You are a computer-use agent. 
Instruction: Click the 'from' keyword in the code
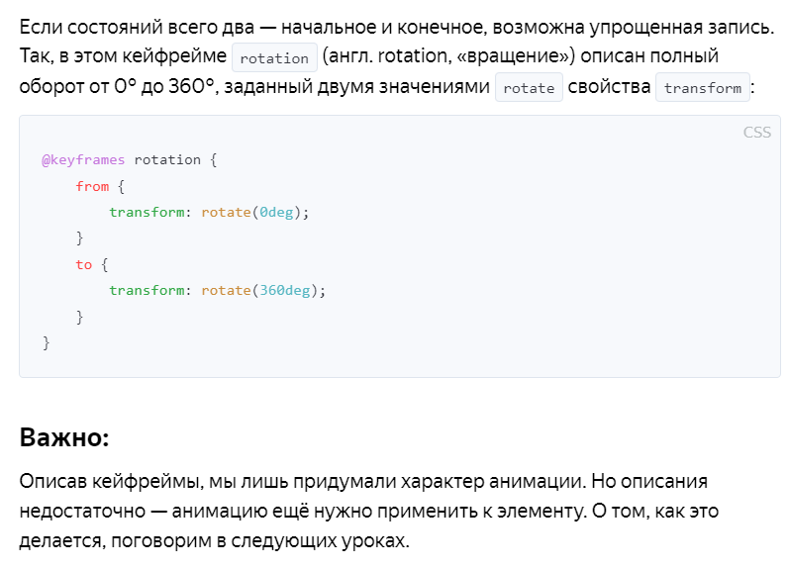coord(92,186)
